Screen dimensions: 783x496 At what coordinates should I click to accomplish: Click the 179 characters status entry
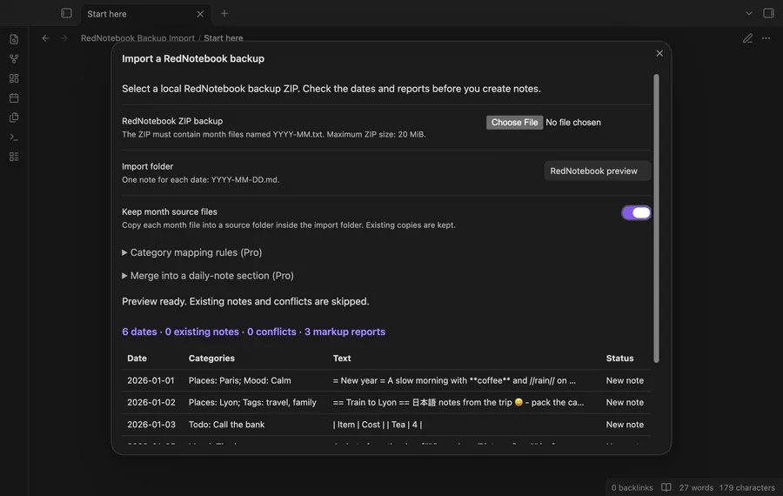[747, 487]
